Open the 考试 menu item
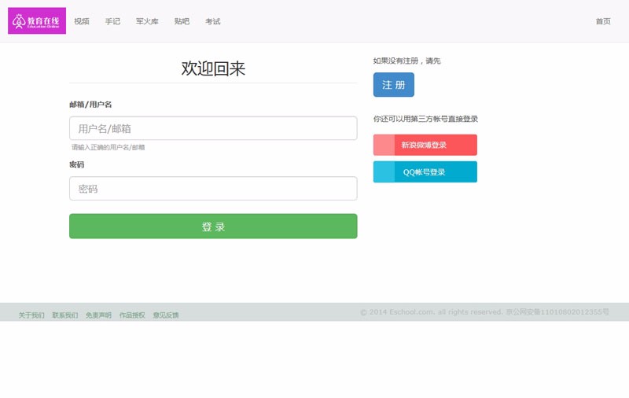 coord(213,21)
